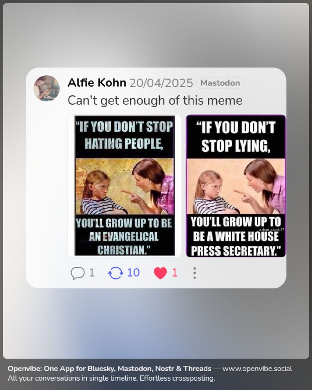The width and height of the screenshot is (312, 390).
Task: Unlike the post via the red heart icon
Action: [160, 273]
